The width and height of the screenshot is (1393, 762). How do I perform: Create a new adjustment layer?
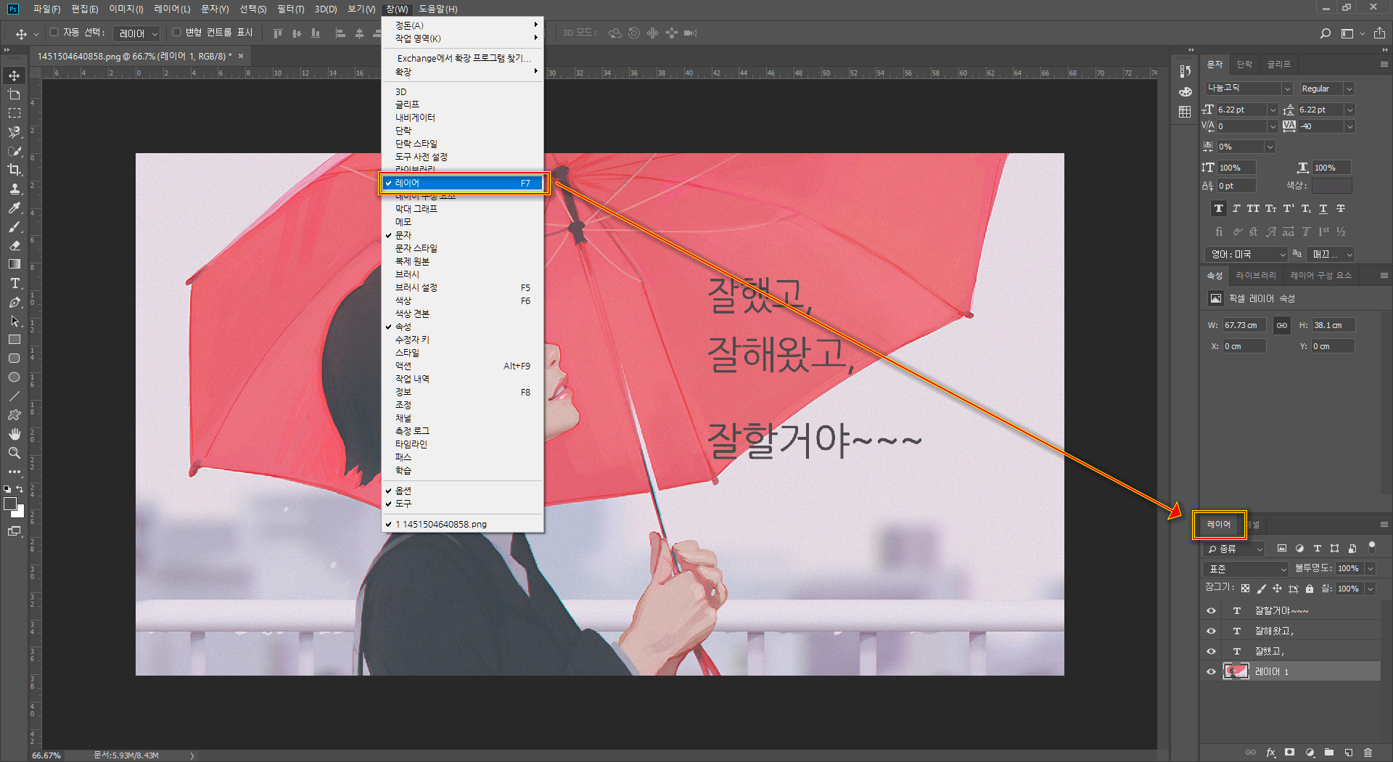[x=1310, y=753]
